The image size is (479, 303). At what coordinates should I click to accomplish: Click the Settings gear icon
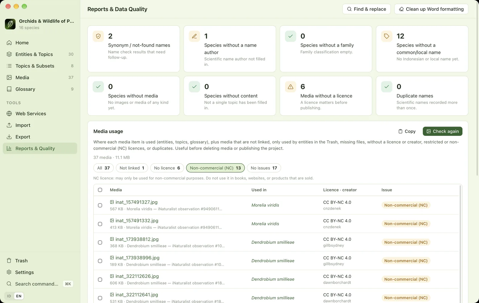pyautogui.click(x=9, y=272)
